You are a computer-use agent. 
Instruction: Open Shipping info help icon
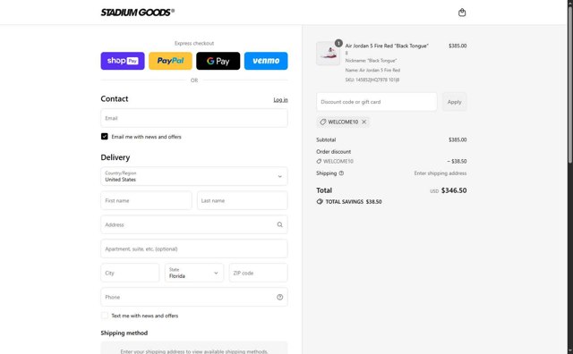click(341, 173)
